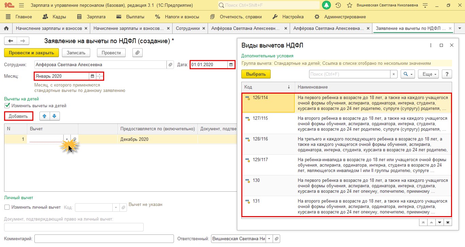Viewport: 465px width, 247px height.
Task: Click 'Провести и закрыть' button
Action: [x=31, y=53]
